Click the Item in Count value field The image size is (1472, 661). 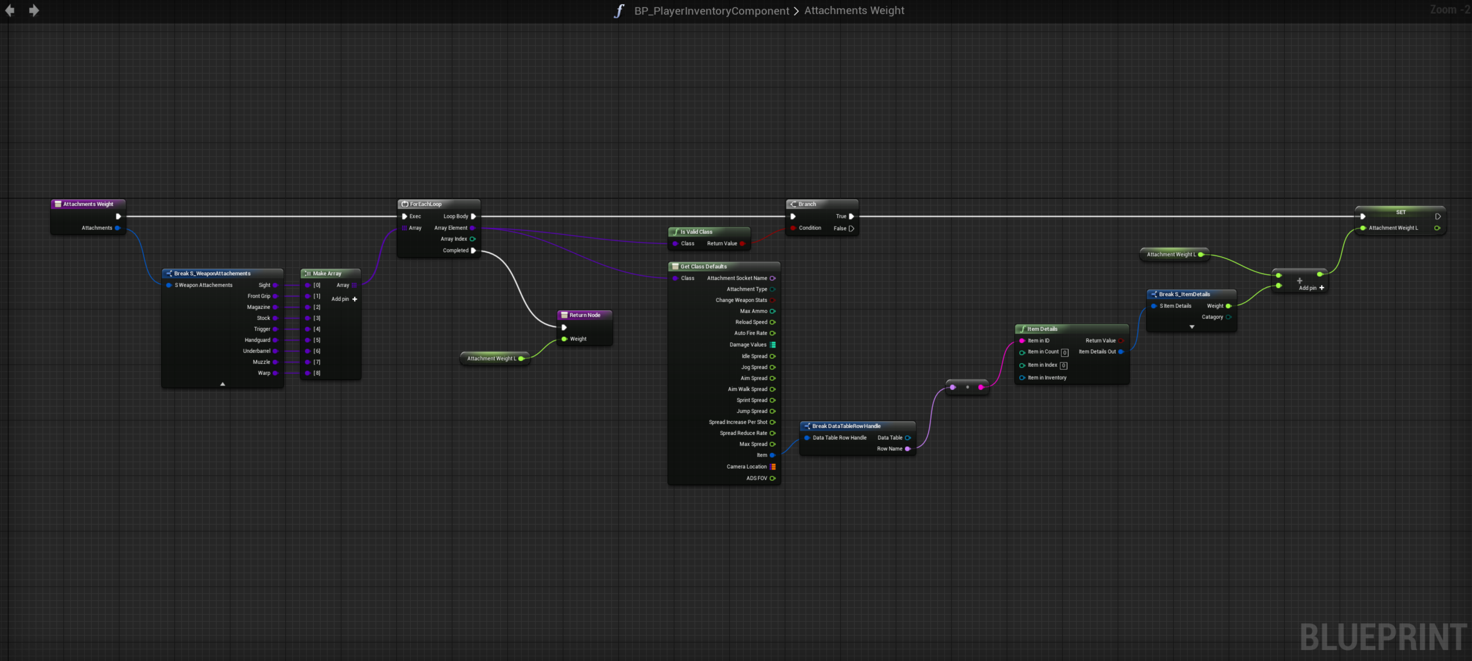coord(1064,353)
